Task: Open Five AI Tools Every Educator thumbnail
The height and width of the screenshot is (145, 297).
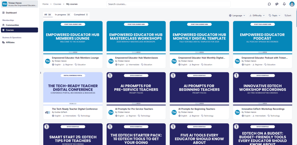Action: [199, 134]
